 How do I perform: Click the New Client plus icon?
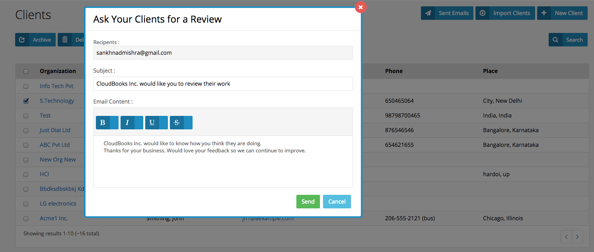(x=544, y=13)
